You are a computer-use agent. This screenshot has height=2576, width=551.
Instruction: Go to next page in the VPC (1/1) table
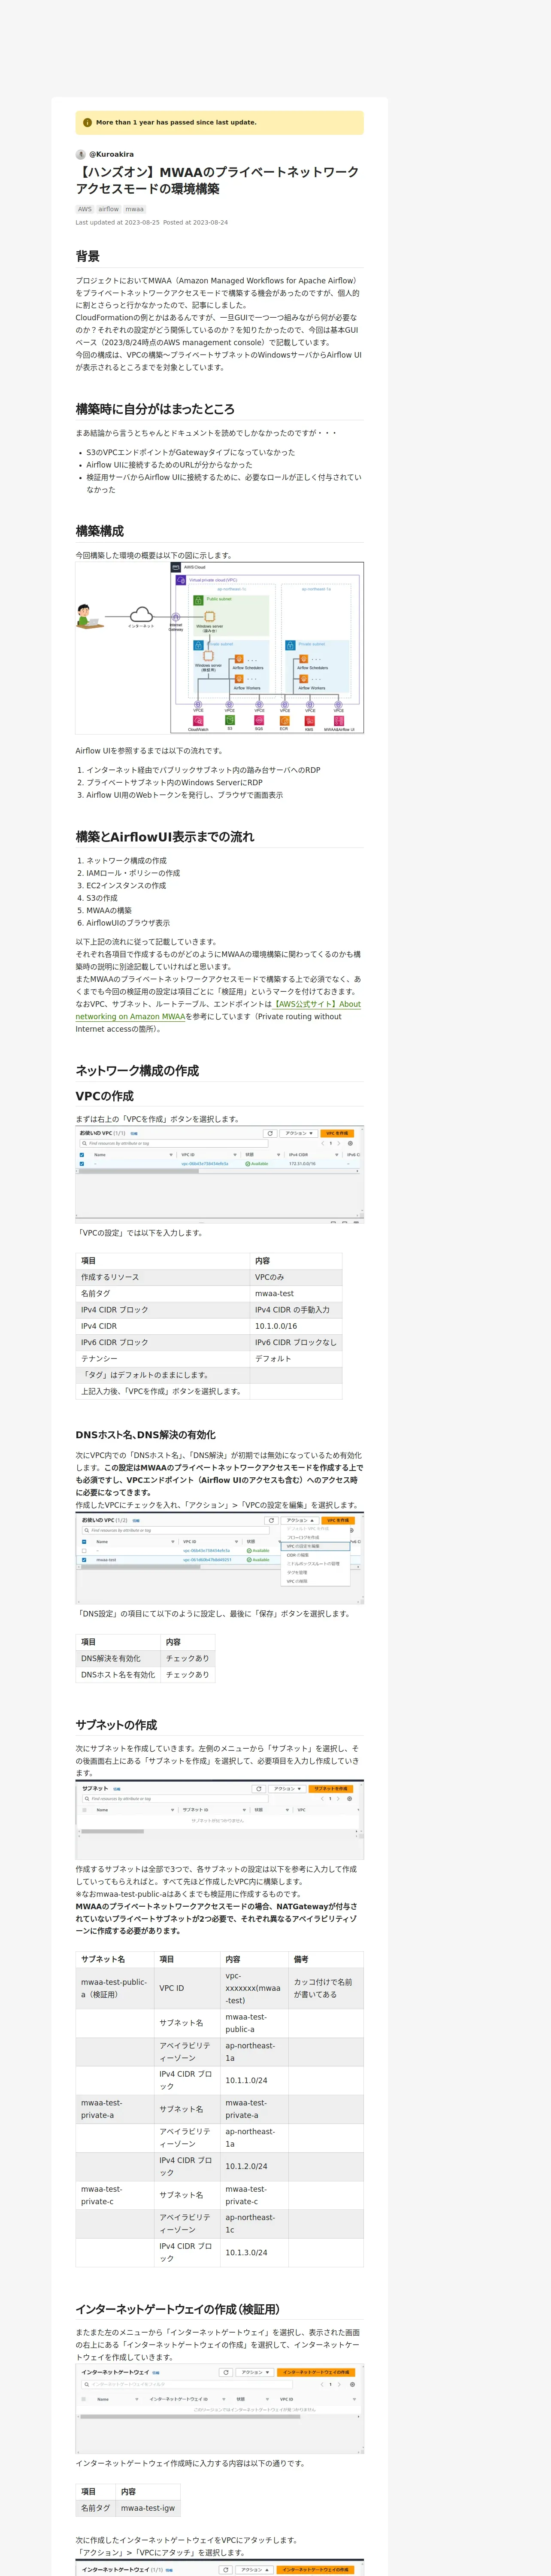point(339,1143)
